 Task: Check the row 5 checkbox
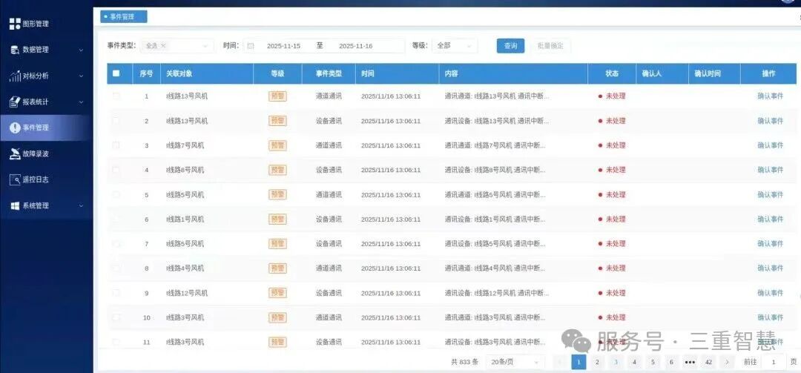[x=116, y=194]
